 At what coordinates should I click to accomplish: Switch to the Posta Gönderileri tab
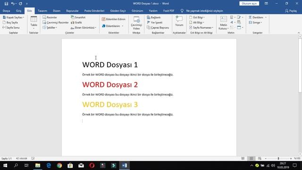(94, 11)
